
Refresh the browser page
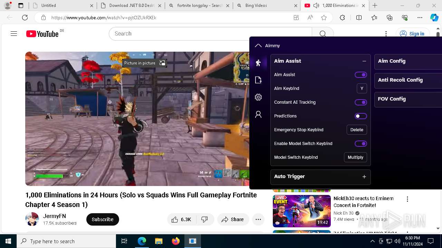tap(25, 18)
